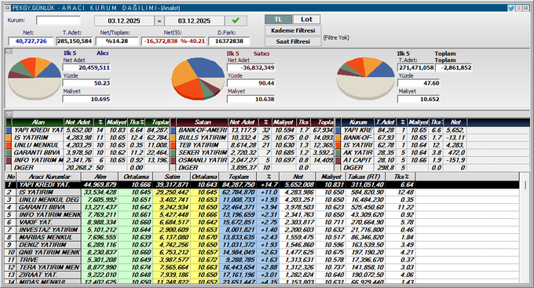Click SEKER YATIRIM in the sellers table
This screenshot has width=534, height=288.
(x=203, y=152)
